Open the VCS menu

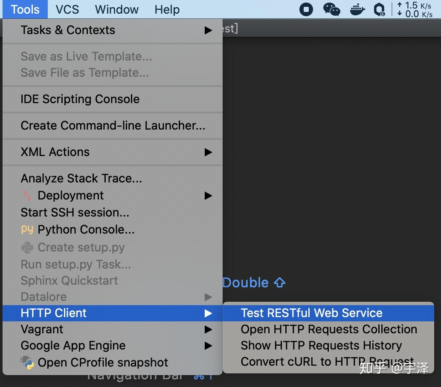coord(67,9)
